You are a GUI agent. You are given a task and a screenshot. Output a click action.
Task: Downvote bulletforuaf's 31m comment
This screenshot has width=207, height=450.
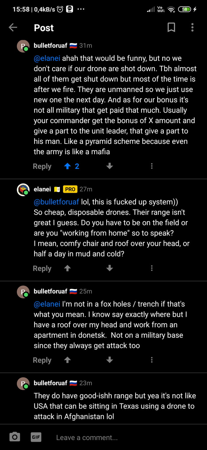click(110, 166)
